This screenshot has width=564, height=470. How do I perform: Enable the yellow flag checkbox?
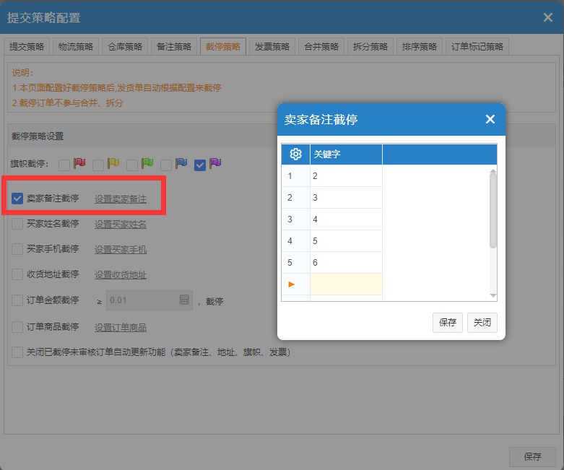click(97, 165)
